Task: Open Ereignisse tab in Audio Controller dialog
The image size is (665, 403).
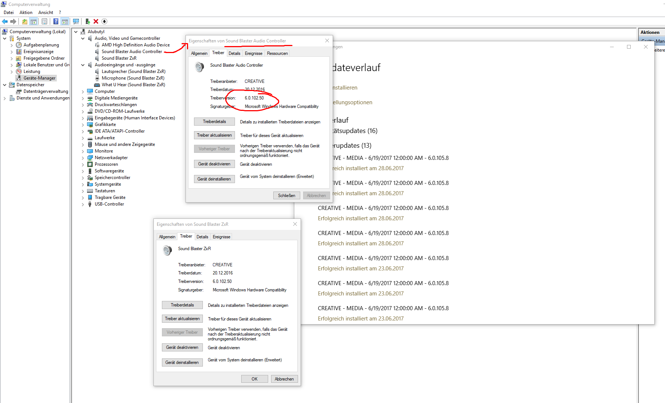Action: [x=253, y=53]
